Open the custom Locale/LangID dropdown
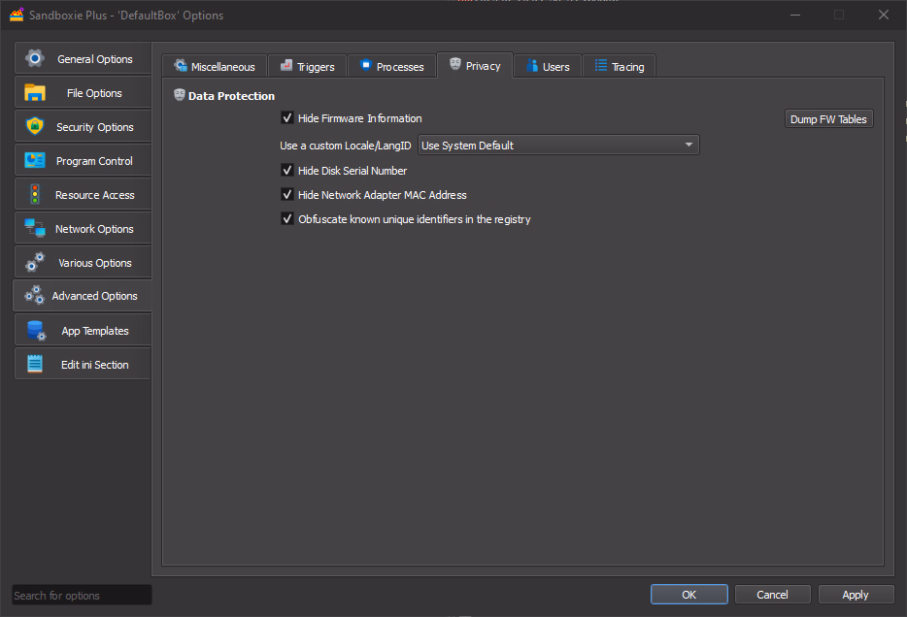This screenshot has width=907, height=617. pos(558,146)
